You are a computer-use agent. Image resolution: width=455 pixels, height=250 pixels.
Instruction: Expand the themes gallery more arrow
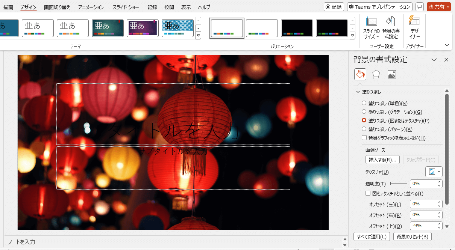198,35
